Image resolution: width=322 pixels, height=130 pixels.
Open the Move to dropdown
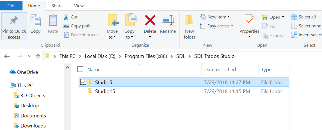(x=112, y=34)
